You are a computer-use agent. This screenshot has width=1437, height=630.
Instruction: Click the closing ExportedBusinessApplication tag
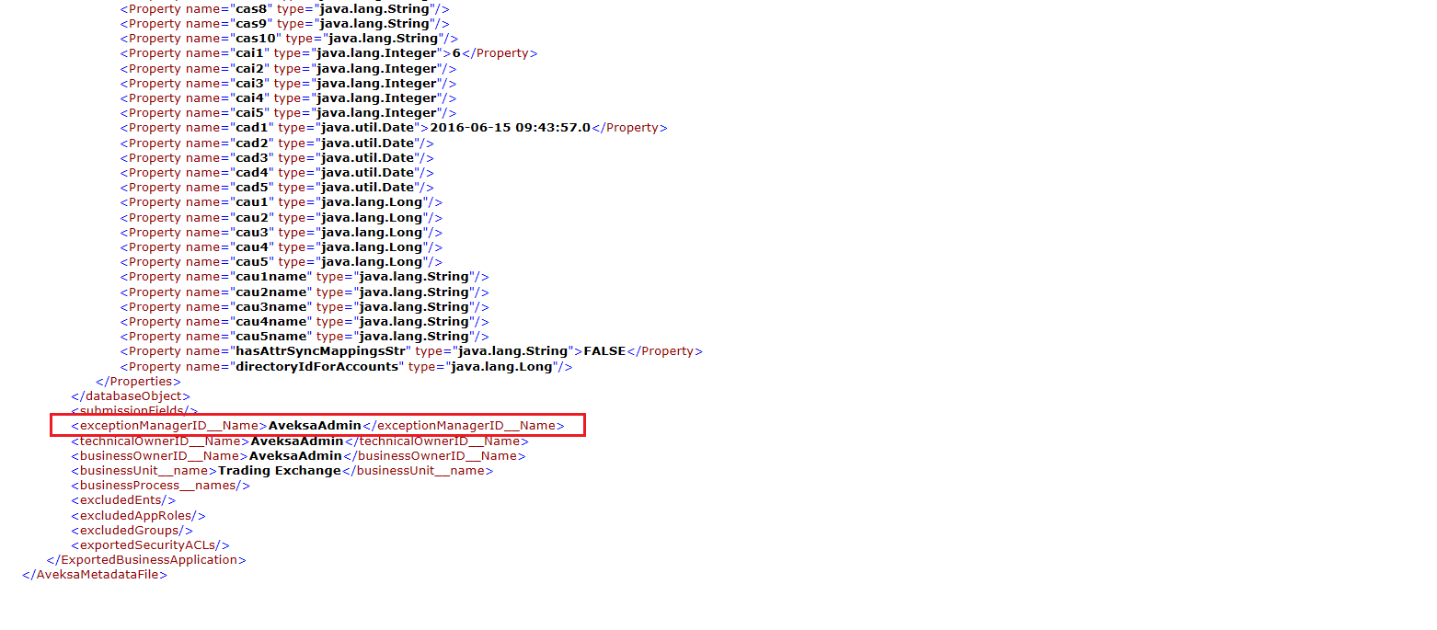(146, 559)
